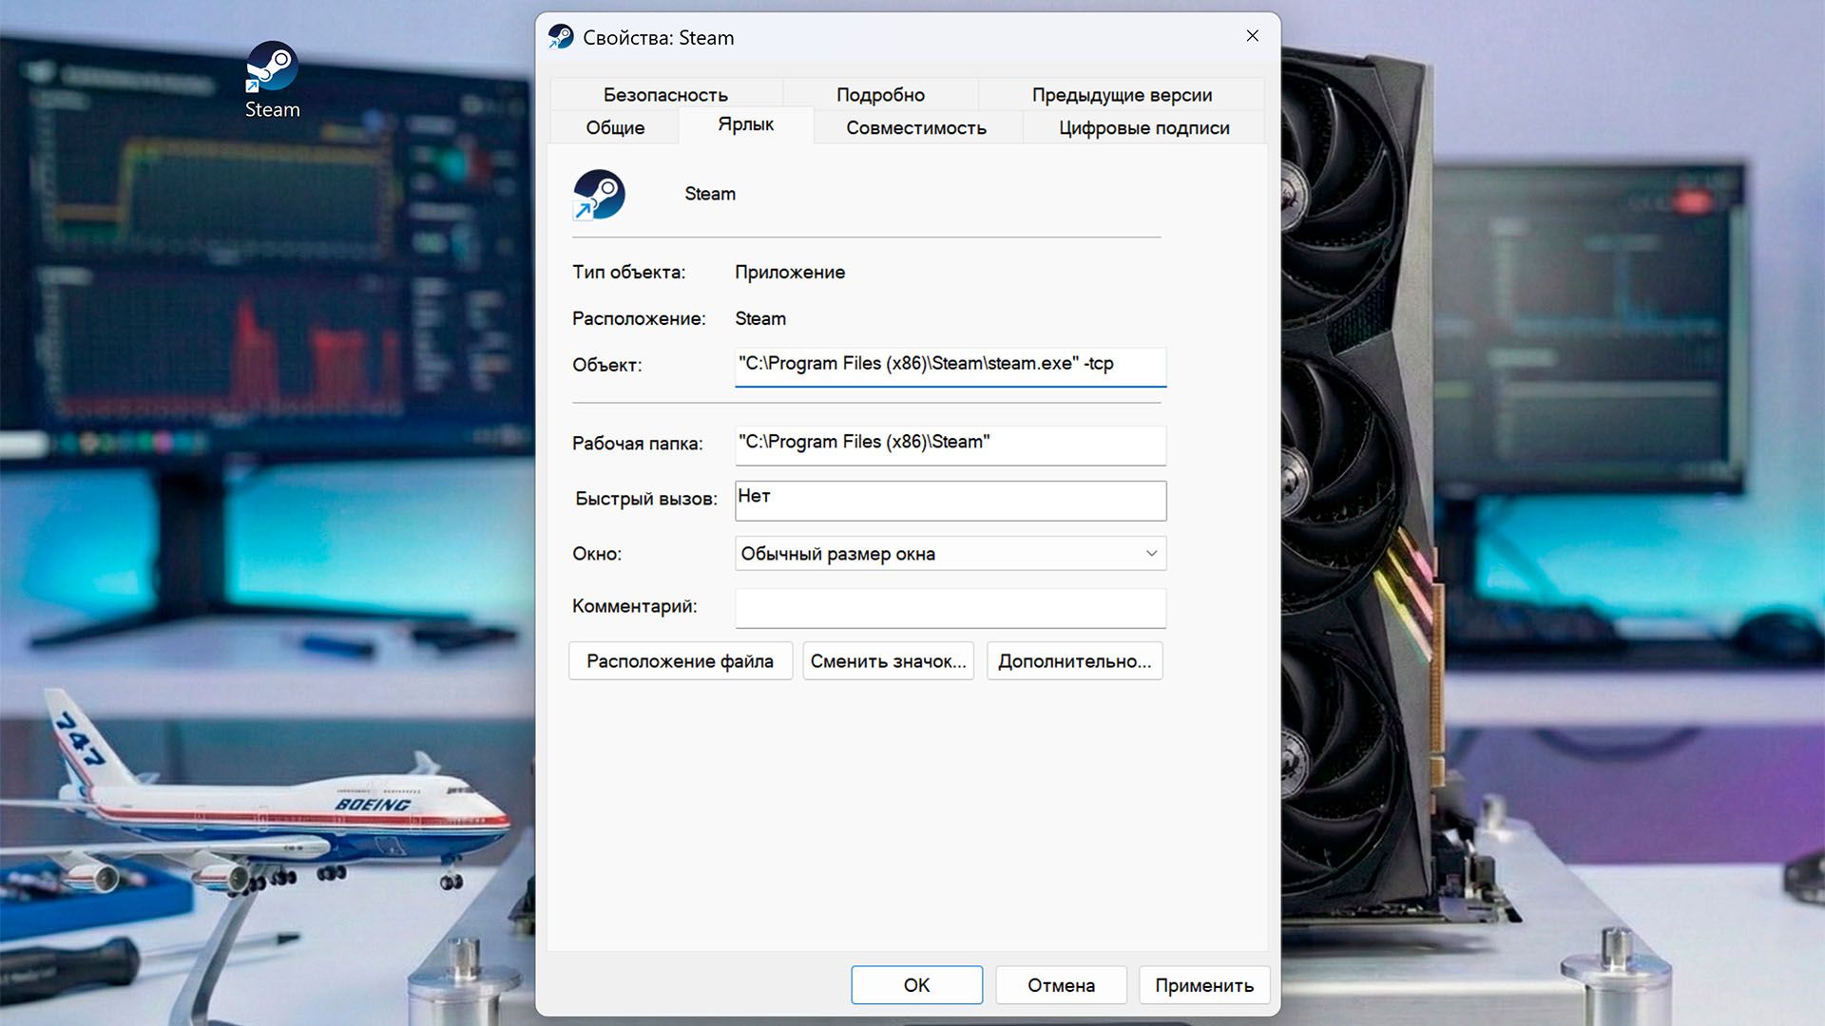Close the Steam properties dialog

coord(1252,36)
